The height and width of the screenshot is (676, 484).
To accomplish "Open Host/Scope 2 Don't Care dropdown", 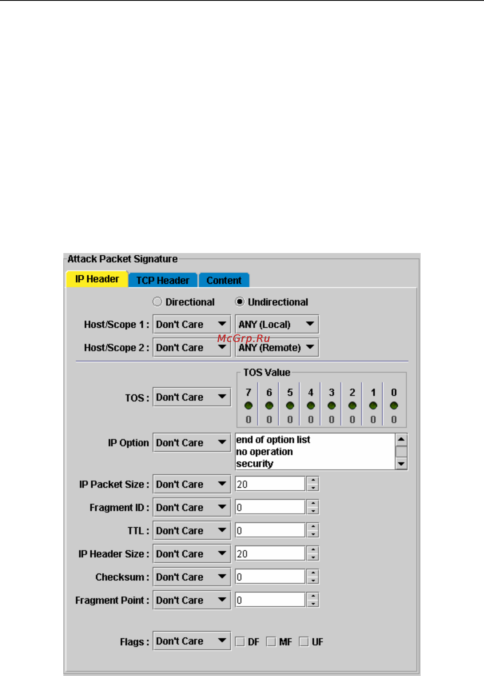I will click(192, 348).
